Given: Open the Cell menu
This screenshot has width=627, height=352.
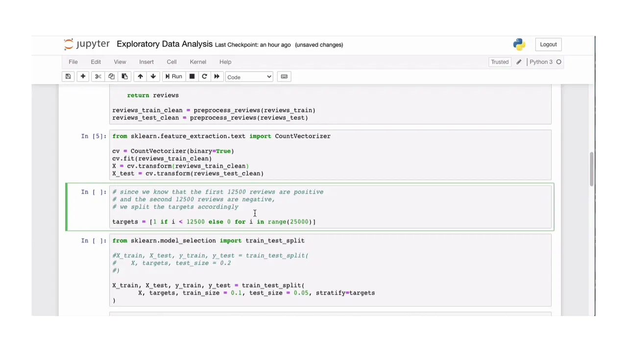Looking at the screenshot, I should (x=171, y=62).
